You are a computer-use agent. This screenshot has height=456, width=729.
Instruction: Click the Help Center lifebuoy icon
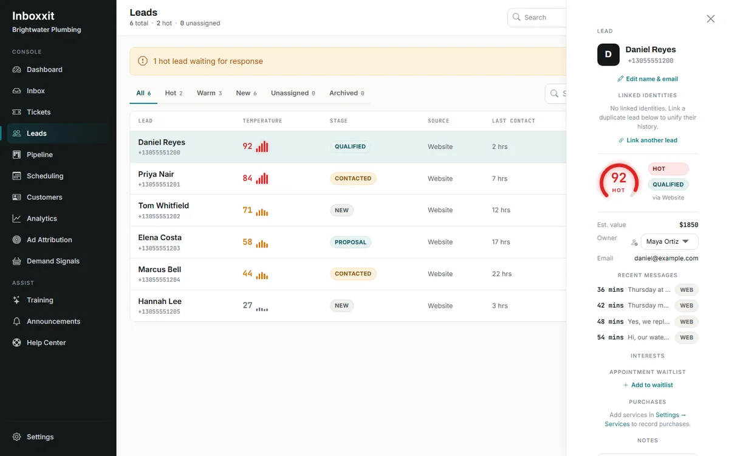pyautogui.click(x=17, y=342)
